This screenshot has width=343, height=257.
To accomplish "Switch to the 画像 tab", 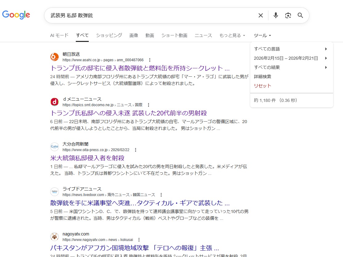I will [134, 35].
